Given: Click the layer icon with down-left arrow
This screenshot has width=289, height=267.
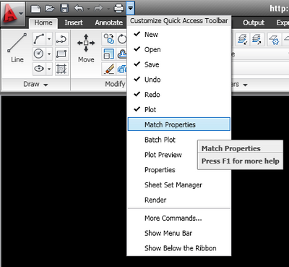Looking at the screenshot, I should point(243,39).
